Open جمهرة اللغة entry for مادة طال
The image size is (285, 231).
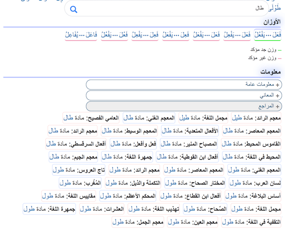point(127,157)
